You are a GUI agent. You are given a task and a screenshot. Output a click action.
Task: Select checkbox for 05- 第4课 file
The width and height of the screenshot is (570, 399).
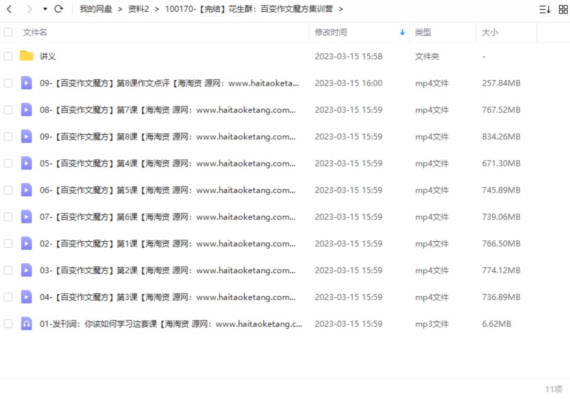point(8,164)
